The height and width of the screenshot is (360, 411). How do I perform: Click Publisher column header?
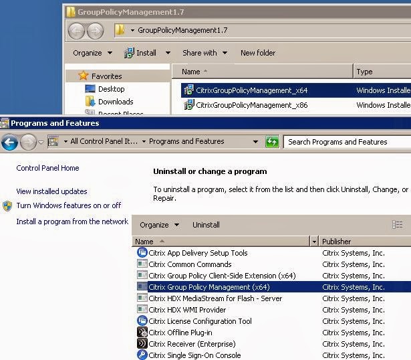pyautogui.click(x=365, y=242)
